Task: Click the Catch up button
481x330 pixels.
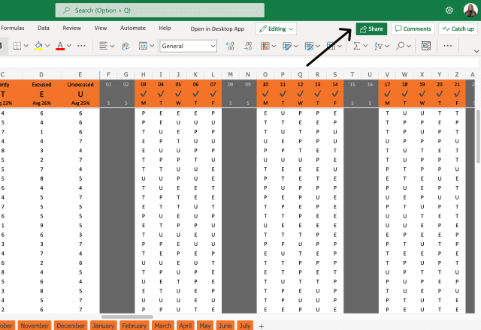Action: coord(458,28)
